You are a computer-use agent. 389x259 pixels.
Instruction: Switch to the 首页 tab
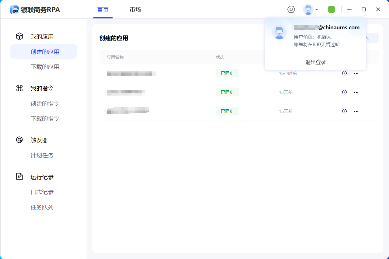coord(103,9)
